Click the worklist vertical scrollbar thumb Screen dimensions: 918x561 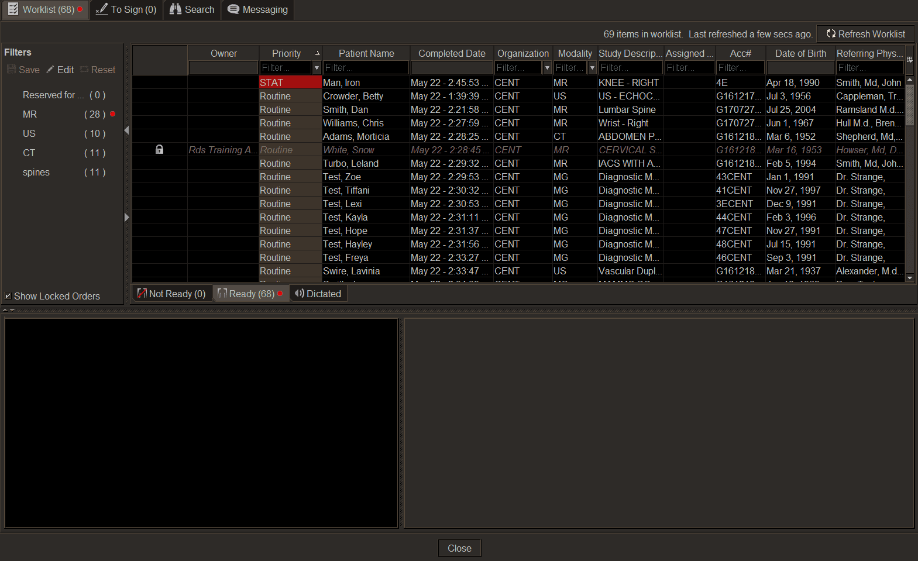click(909, 105)
